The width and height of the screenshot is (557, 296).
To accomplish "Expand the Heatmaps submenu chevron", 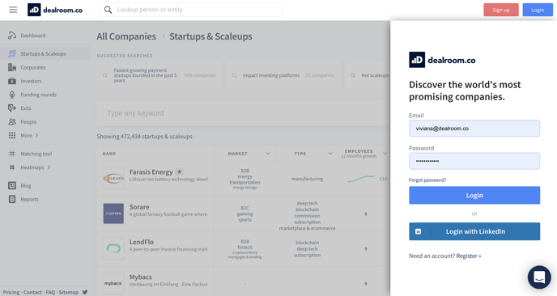I will pyautogui.click(x=49, y=167).
